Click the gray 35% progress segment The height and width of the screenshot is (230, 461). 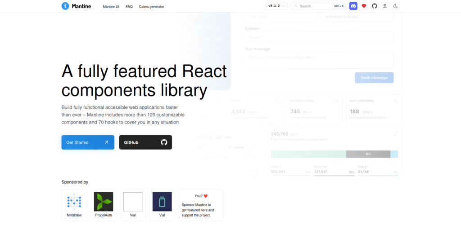(368, 154)
